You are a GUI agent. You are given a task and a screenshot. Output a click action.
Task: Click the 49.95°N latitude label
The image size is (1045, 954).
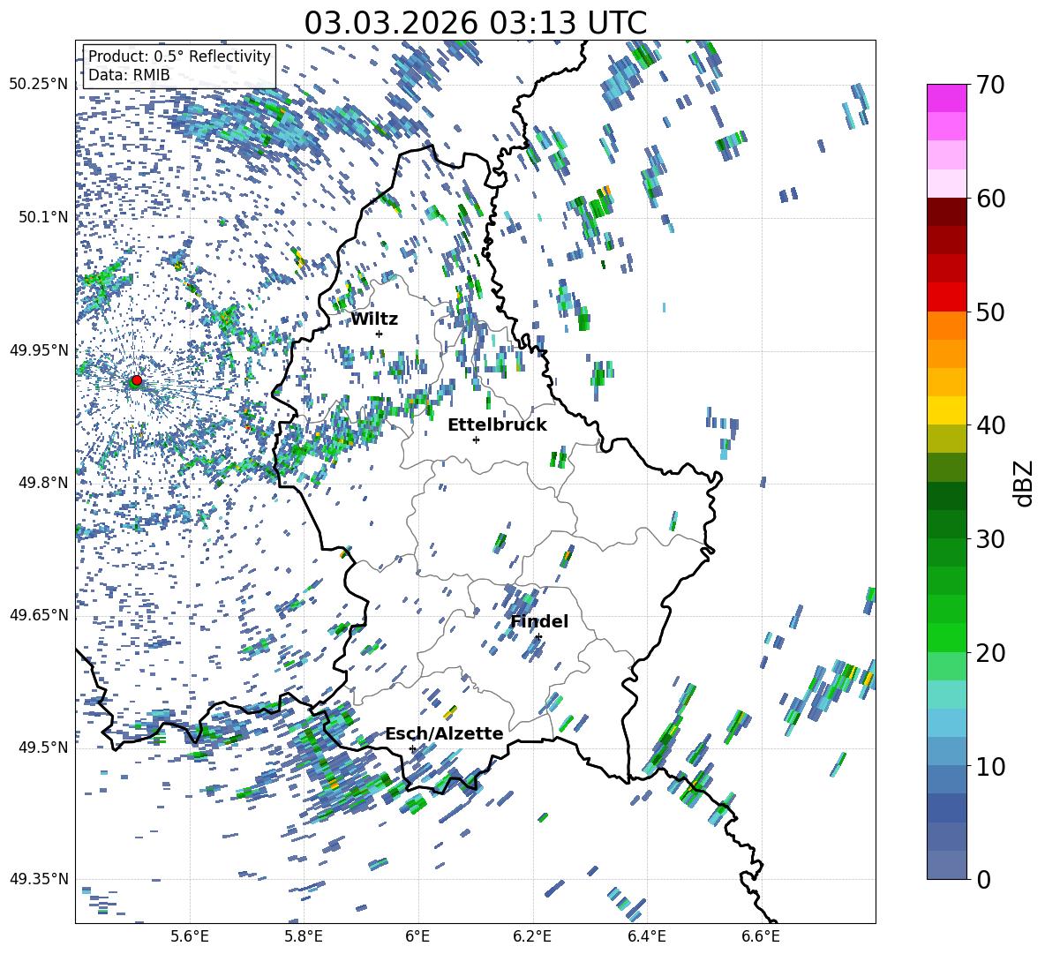click(39, 350)
